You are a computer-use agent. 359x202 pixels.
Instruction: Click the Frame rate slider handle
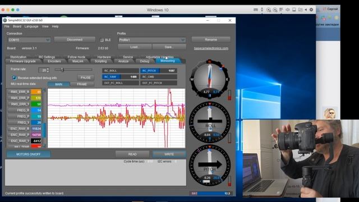tap(62, 70)
